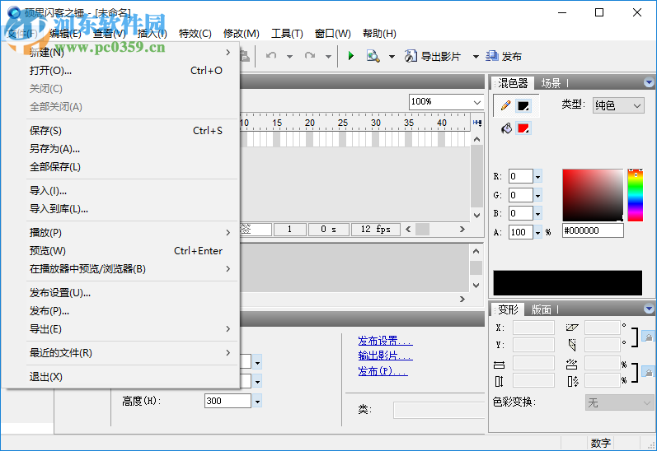Choose 全部保存(L) menu item

(x=133, y=167)
